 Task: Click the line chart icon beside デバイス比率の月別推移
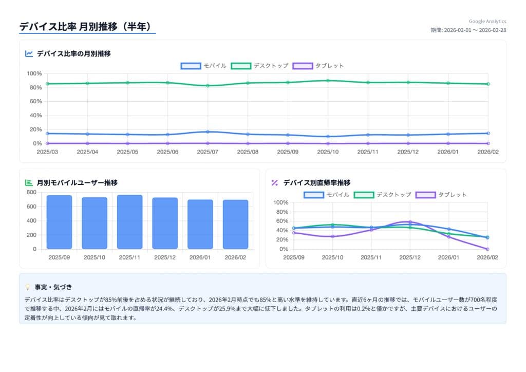(29, 53)
